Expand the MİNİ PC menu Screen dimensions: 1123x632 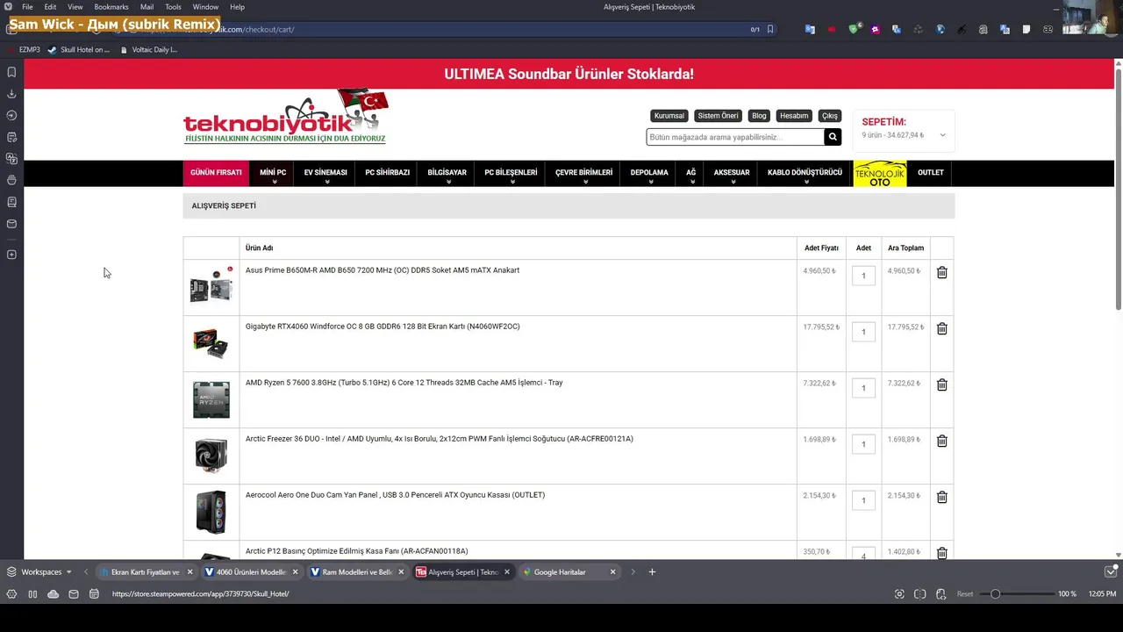click(273, 174)
